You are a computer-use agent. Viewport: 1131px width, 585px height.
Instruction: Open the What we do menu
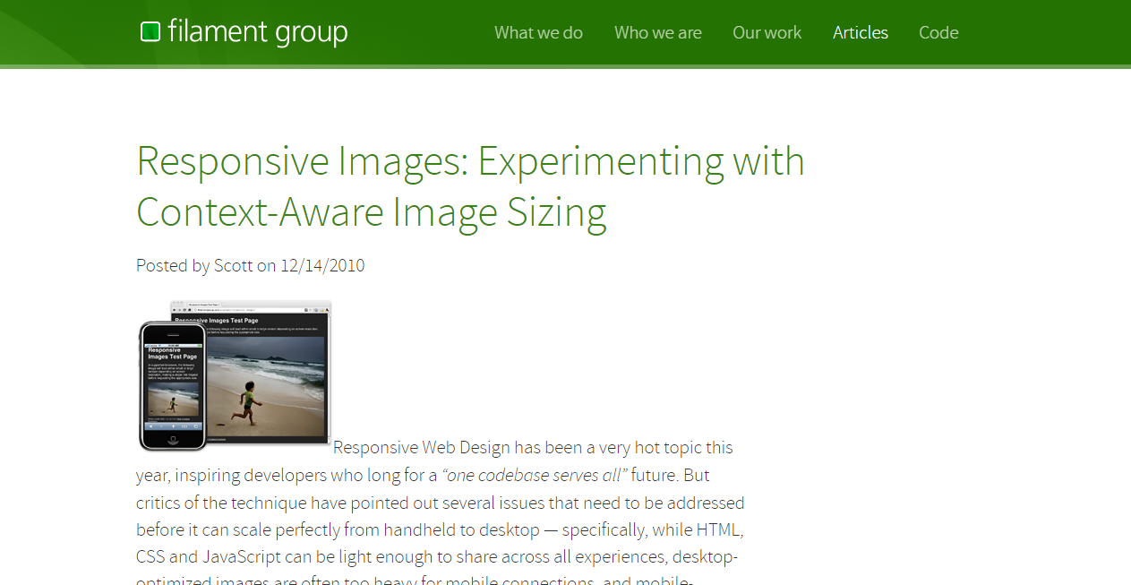pos(538,33)
